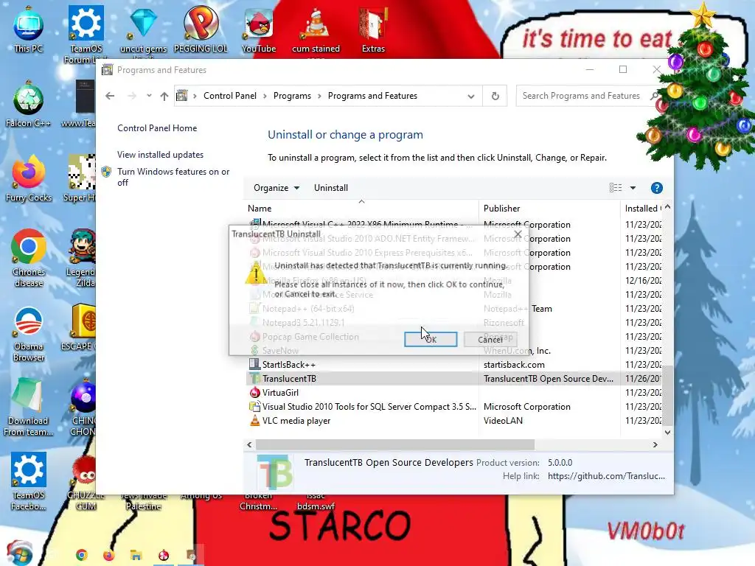
Task: Open the Download From team desktop icon
Action: click(x=29, y=407)
